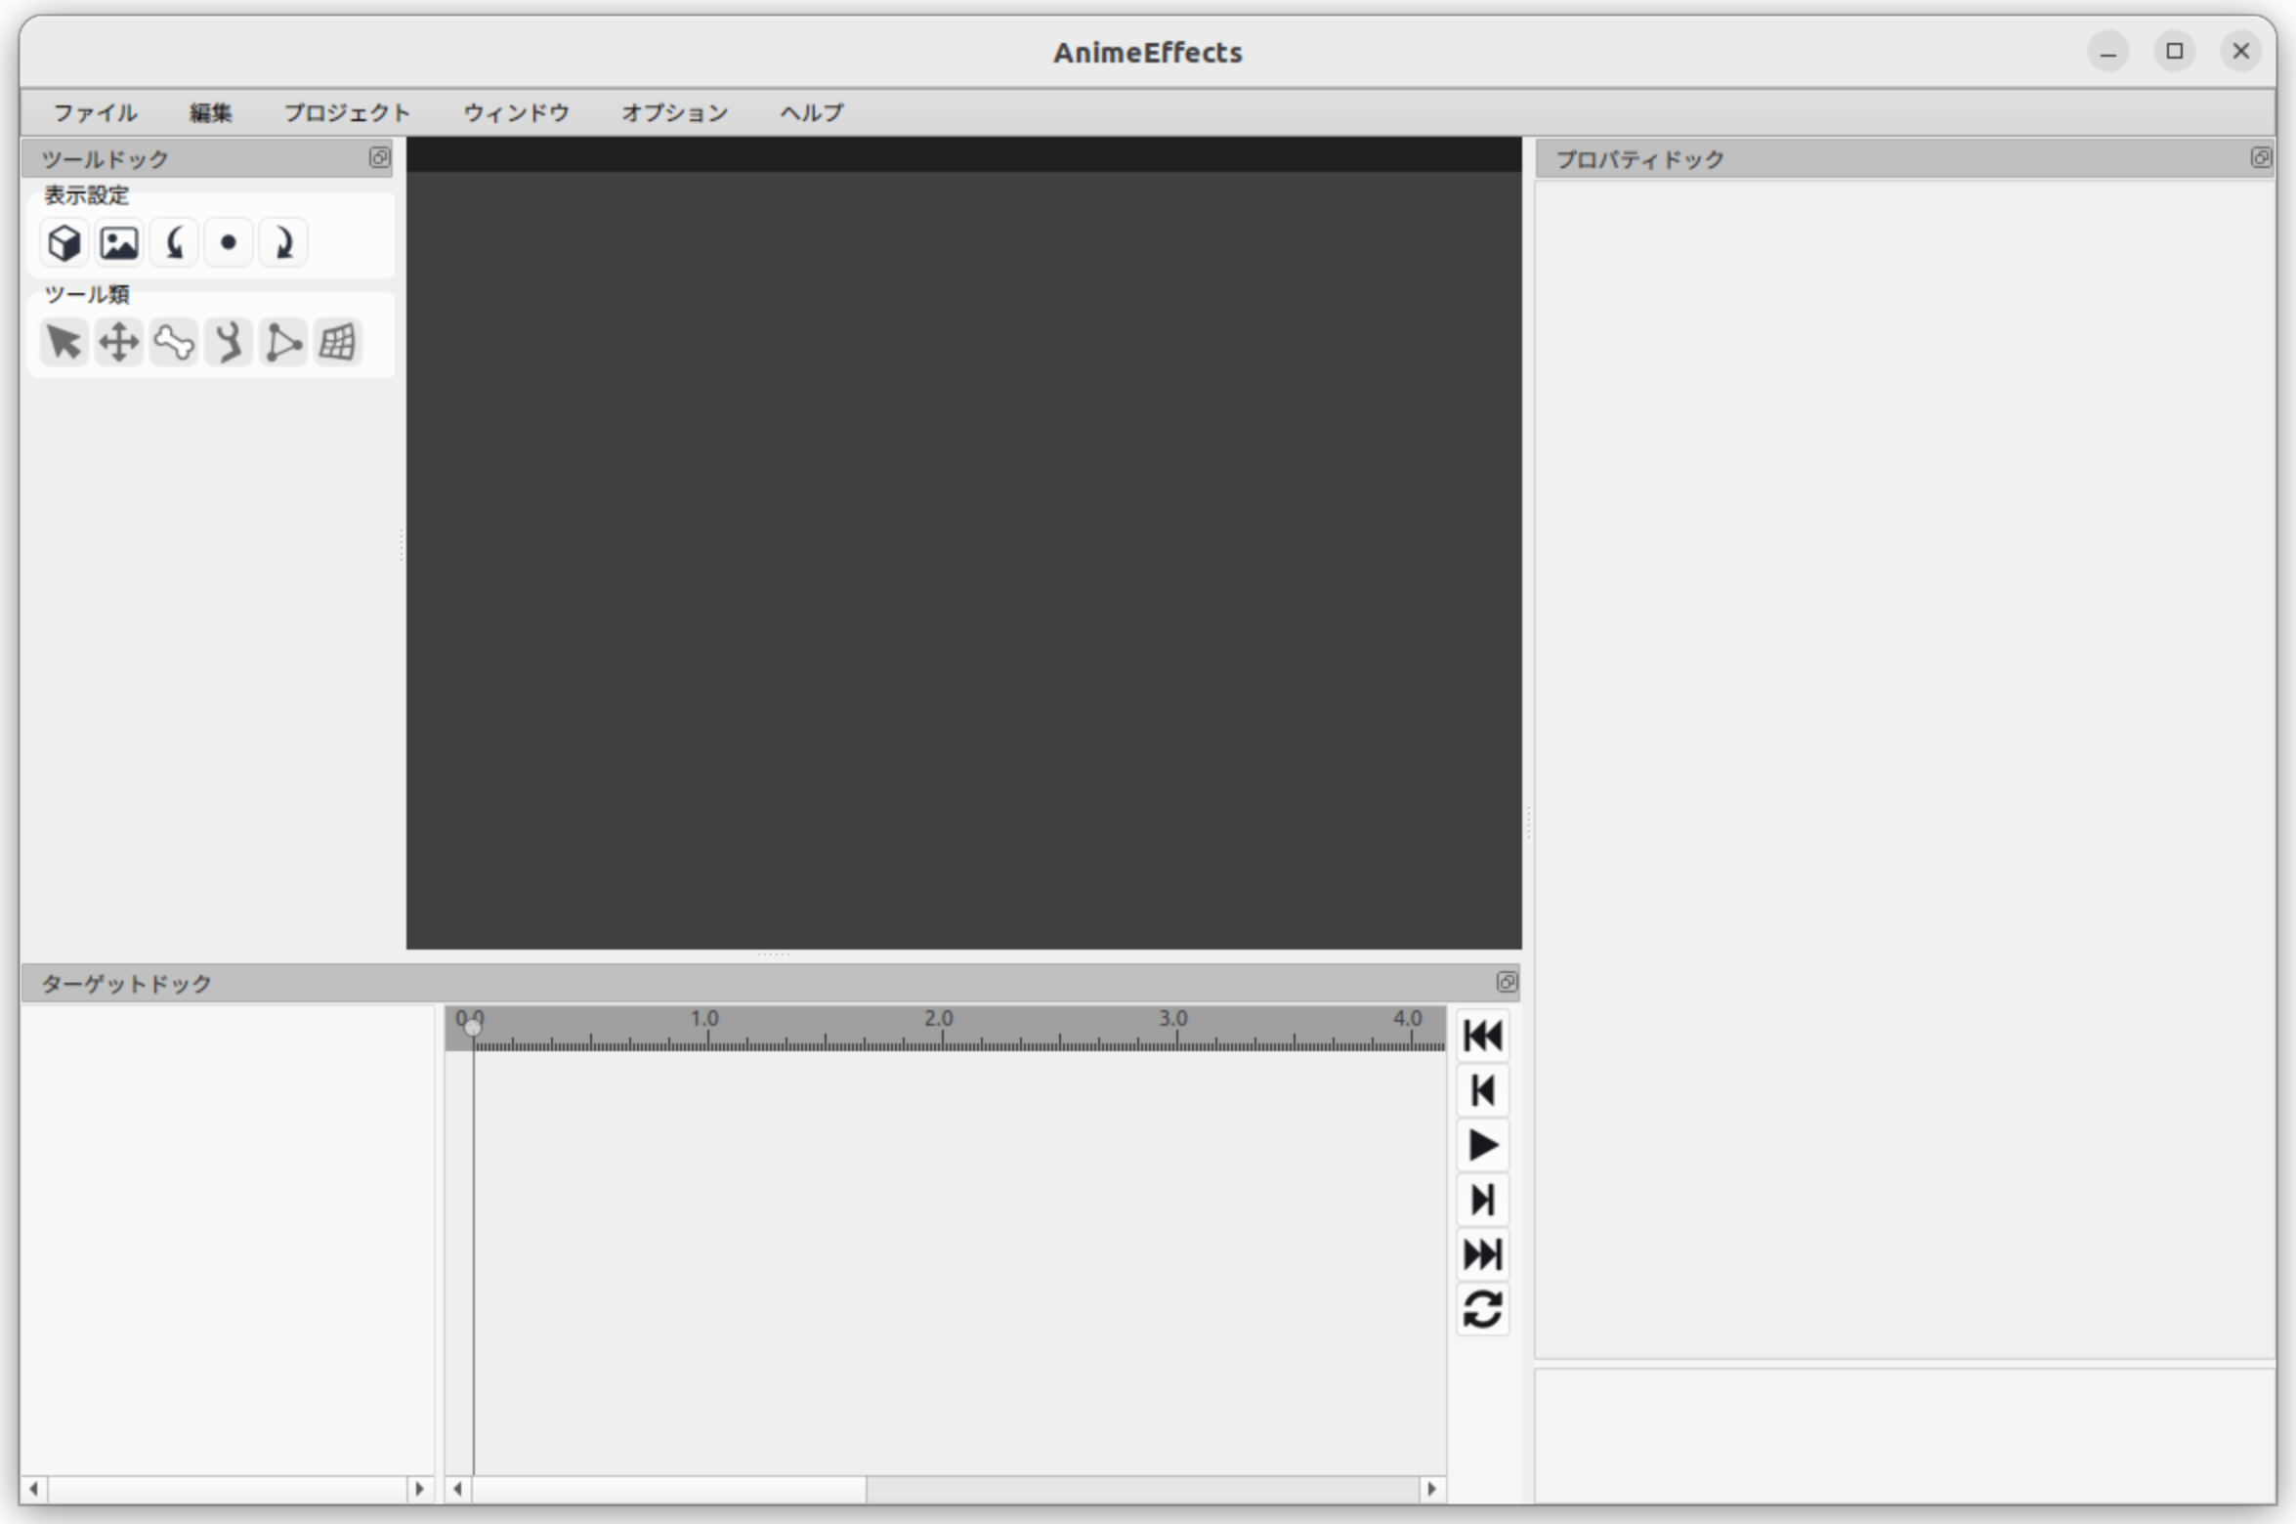Open the オプション menu
The image size is (2296, 1524).
[675, 112]
